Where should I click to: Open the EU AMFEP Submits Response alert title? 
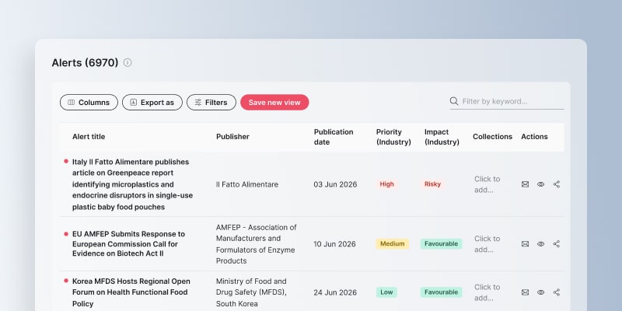128,244
